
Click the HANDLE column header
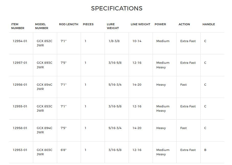pos(209,24)
